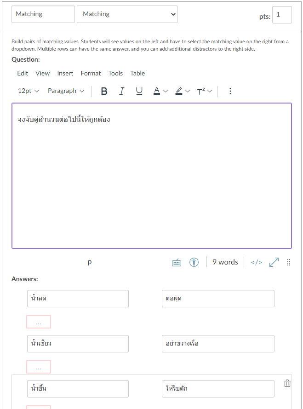The width and height of the screenshot is (303, 409).
Task: Open the question type Matching dropdown
Action: click(127, 14)
